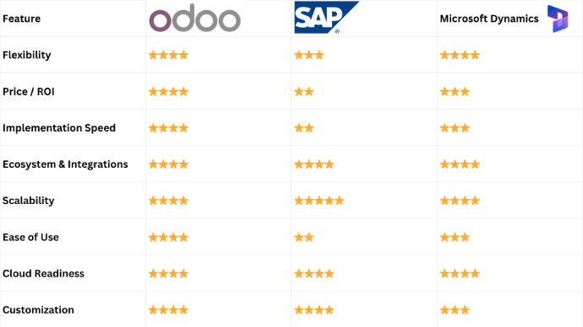The image size is (583, 327).
Task: Click SAP's two-star Price / ROI rating
Action: 304,92
